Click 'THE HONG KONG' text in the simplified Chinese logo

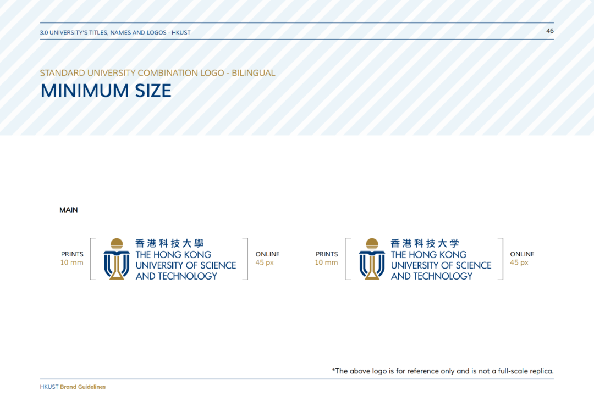point(429,255)
